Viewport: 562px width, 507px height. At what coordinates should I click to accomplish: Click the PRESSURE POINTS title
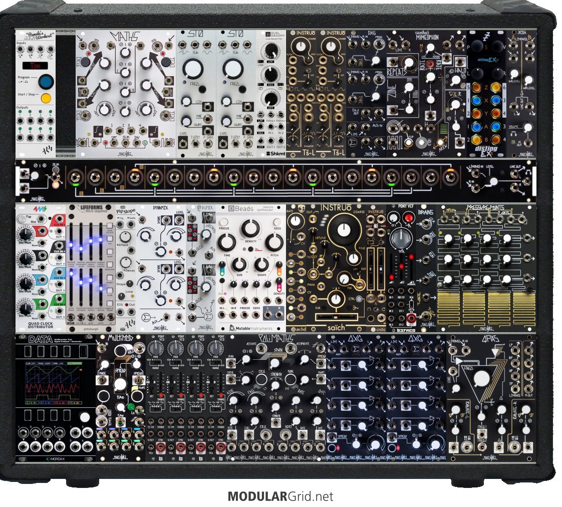tap(485, 207)
